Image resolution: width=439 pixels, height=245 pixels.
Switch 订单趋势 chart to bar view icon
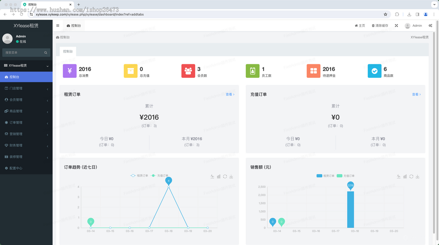(219, 176)
